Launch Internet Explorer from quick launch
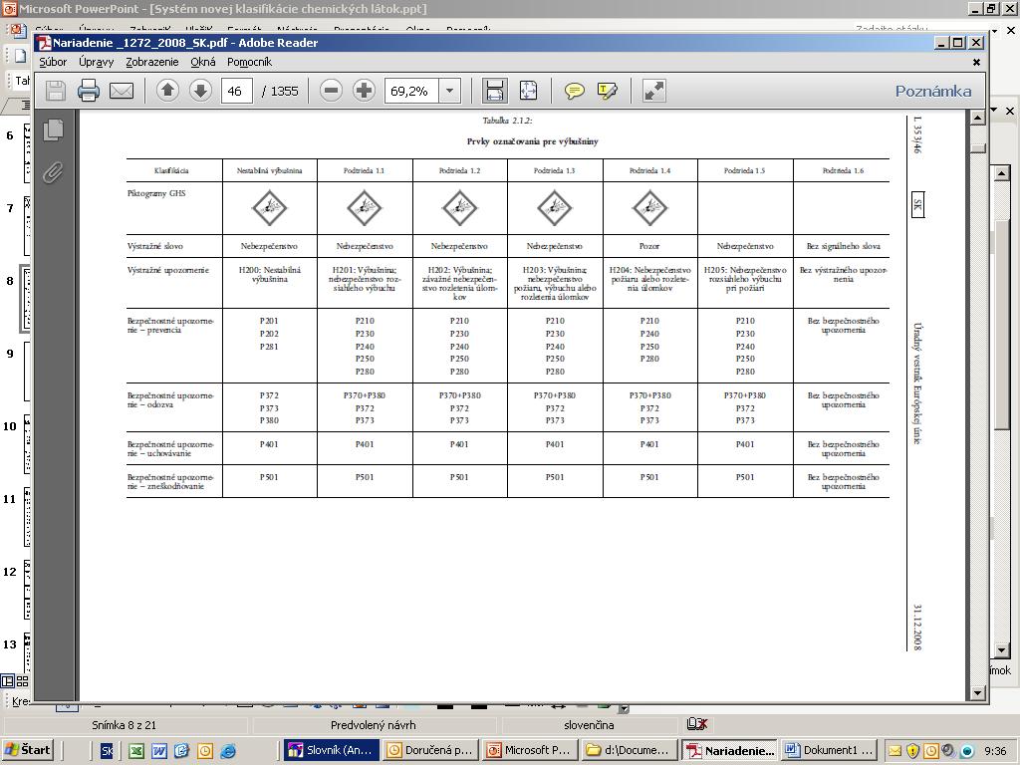 click(228, 751)
